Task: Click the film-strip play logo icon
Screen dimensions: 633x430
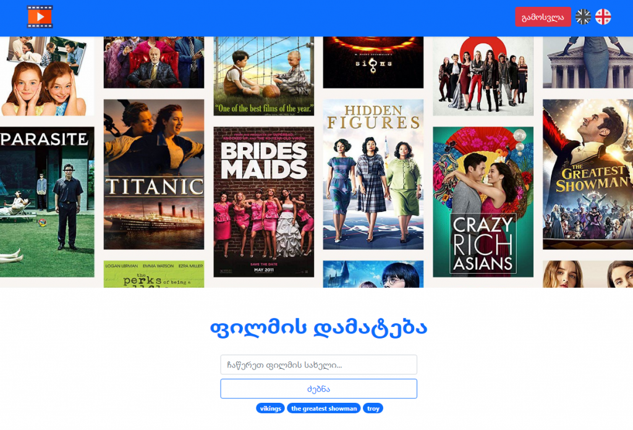Action: (40, 17)
